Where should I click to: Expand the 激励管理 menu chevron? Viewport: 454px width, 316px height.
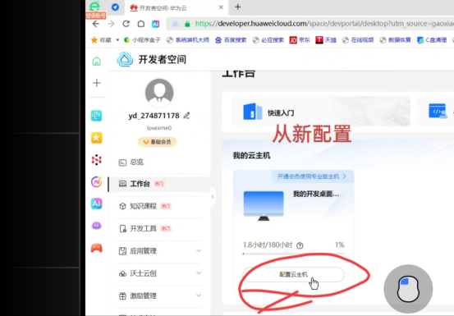coord(199,295)
